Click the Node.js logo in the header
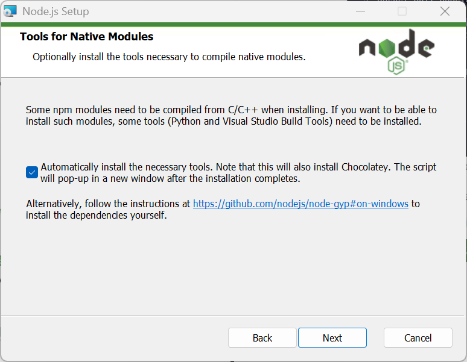467x362 pixels. [x=396, y=52]
